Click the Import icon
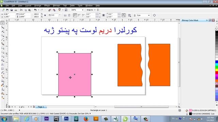 coord(50,10)
